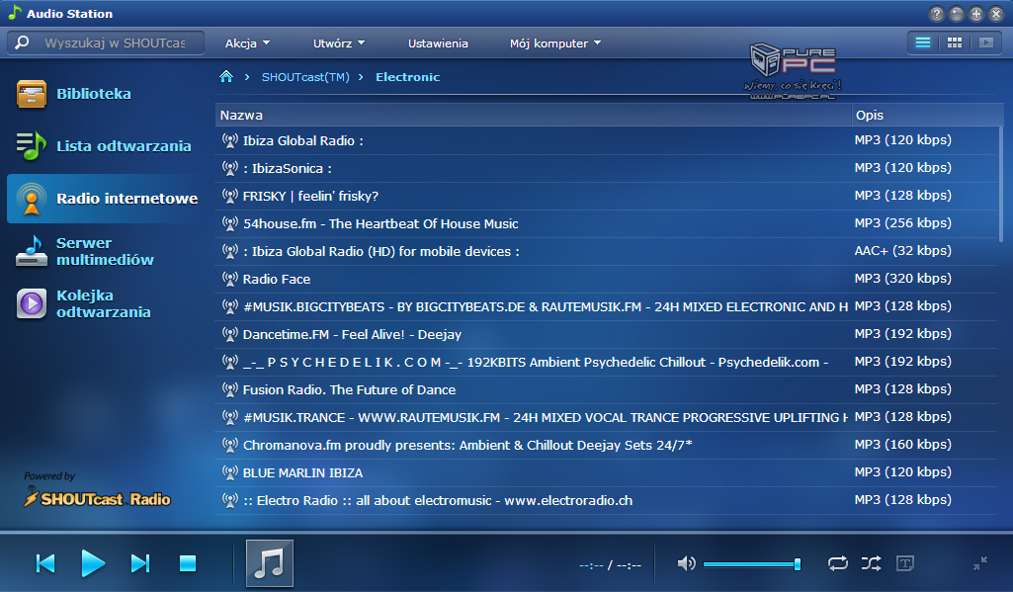
Task: Toggle shuffle mode
Action: (871, 563)
